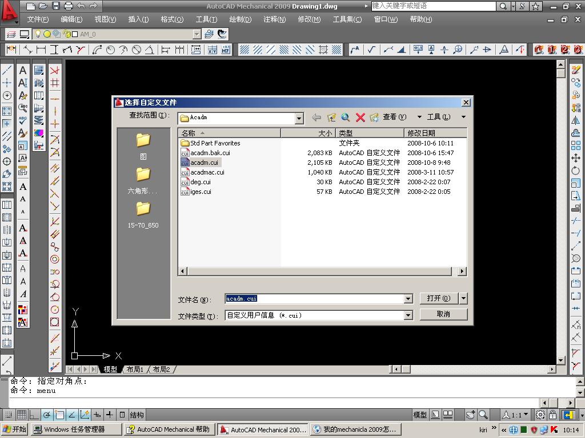Toggle Dynamic UCS in status bar
585x438 pixels.
tap(85, 415)
